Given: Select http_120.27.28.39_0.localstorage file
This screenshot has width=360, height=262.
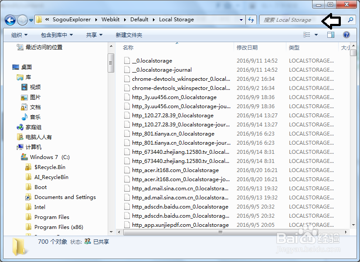Looking at the screenshot, I should click(x=173, y=115).
